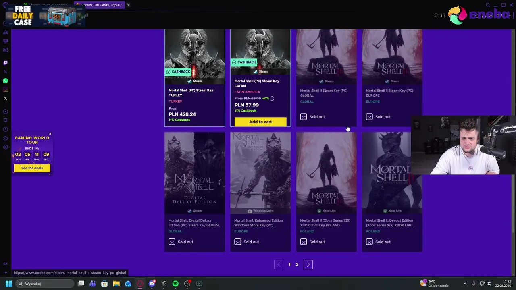
Task: Open the Twitch sidebar icon
Action: 5,63
